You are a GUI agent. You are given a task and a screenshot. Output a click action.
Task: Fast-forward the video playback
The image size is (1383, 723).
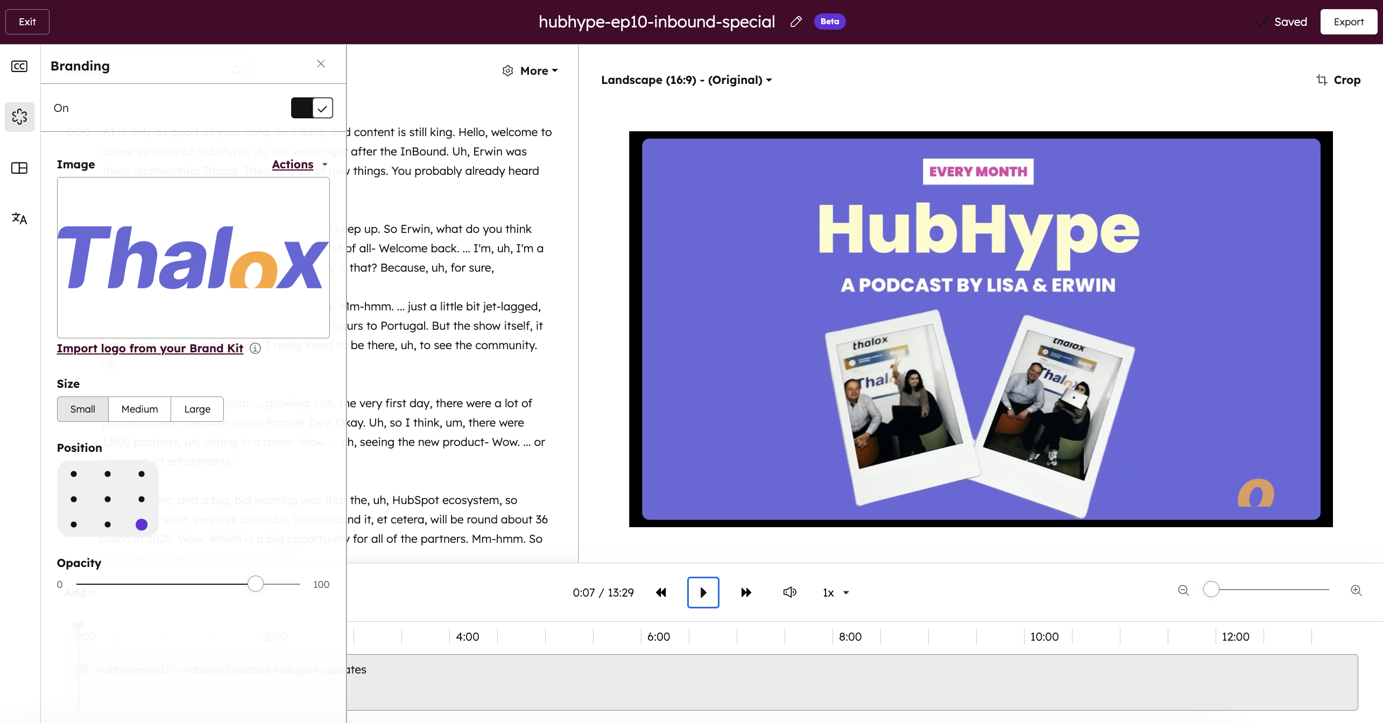pyautogui.click(x=746, y=593)
